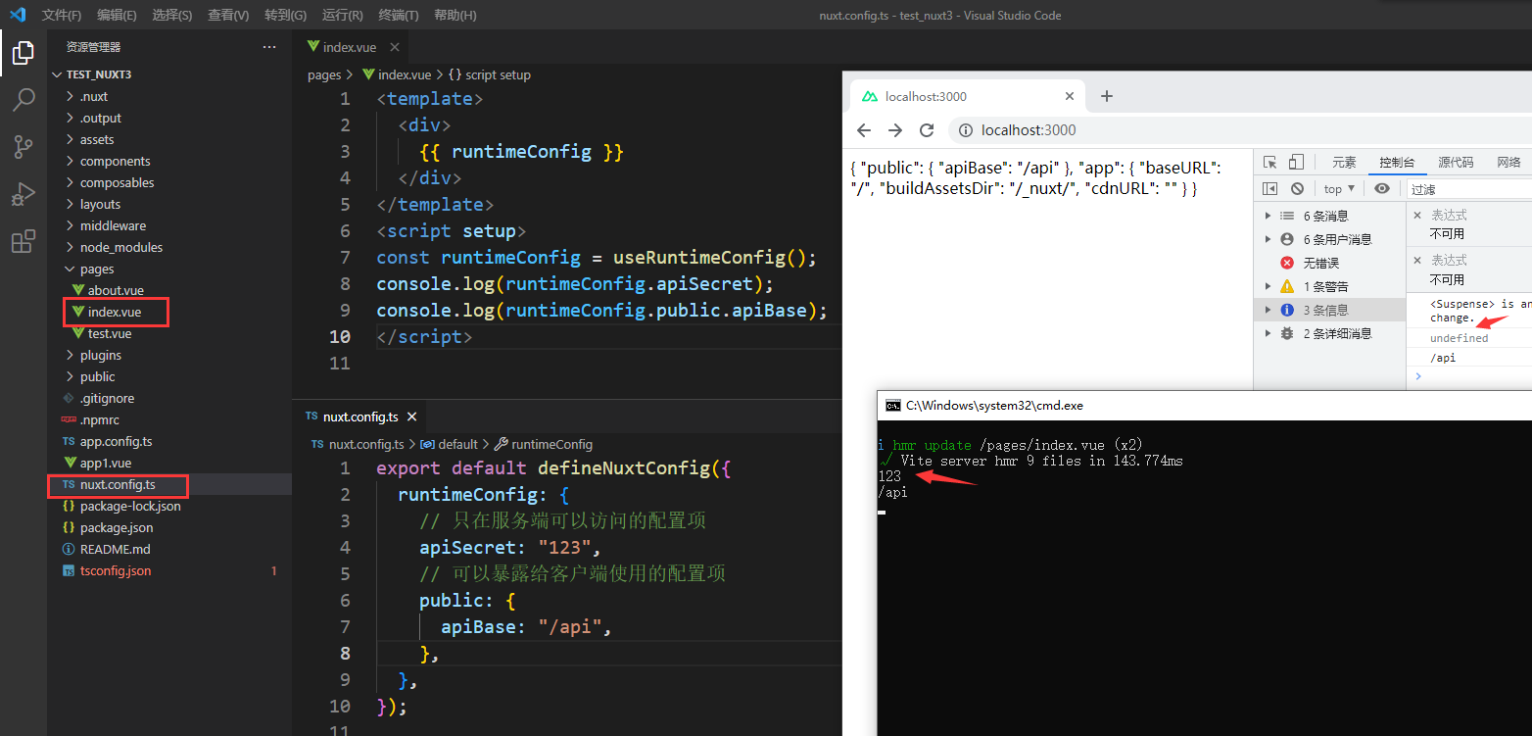Switch to the 控制台 DevTools tab
Screen dimensions: 1532x736
coord(1397,163)
